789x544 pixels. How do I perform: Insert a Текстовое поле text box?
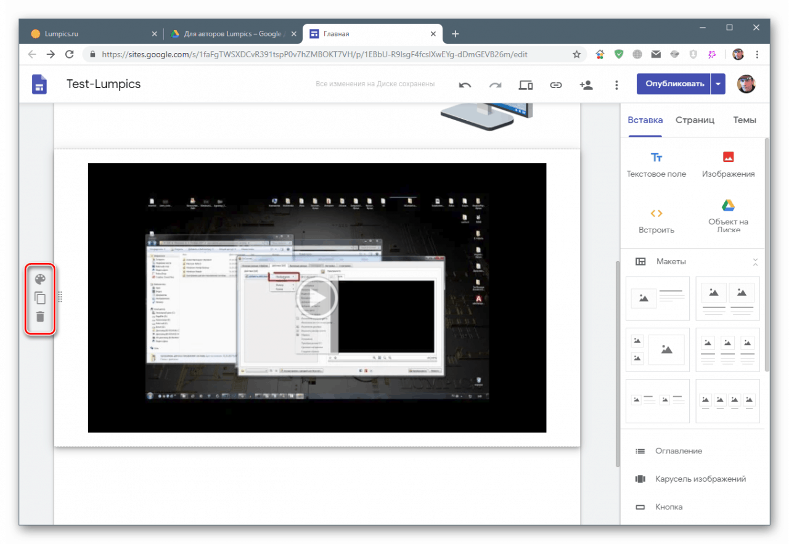pos(656,164)
